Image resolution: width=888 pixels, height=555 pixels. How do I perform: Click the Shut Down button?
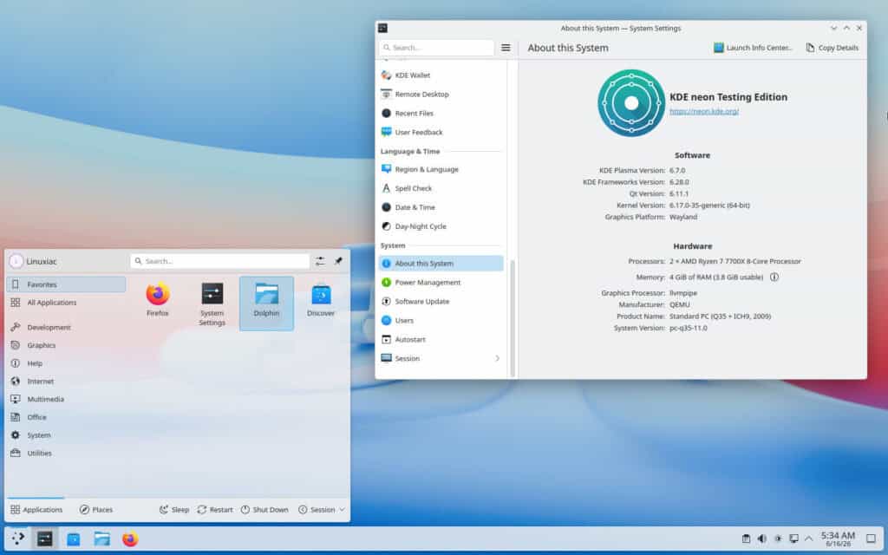[x=264, y=510]
